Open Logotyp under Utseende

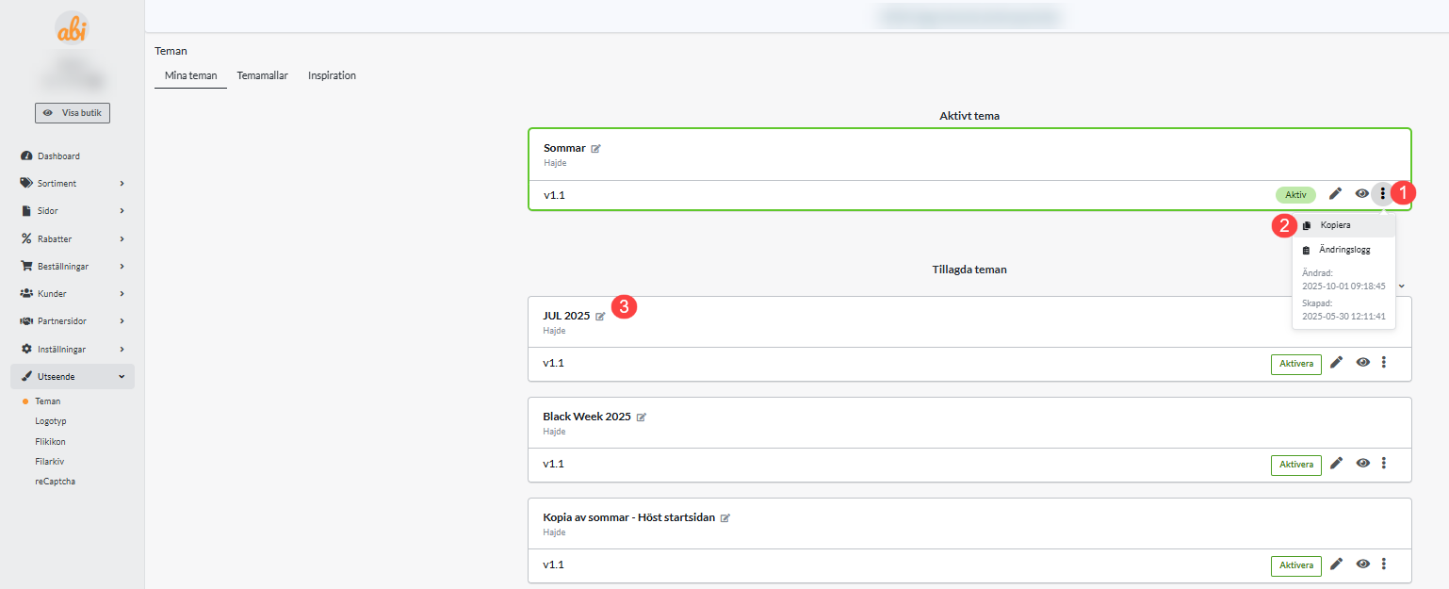(x=51, y=421)
